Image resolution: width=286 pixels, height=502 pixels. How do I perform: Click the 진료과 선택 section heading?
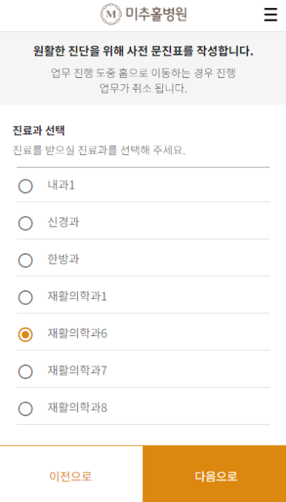pyautogui.click(x=39, y=130)
